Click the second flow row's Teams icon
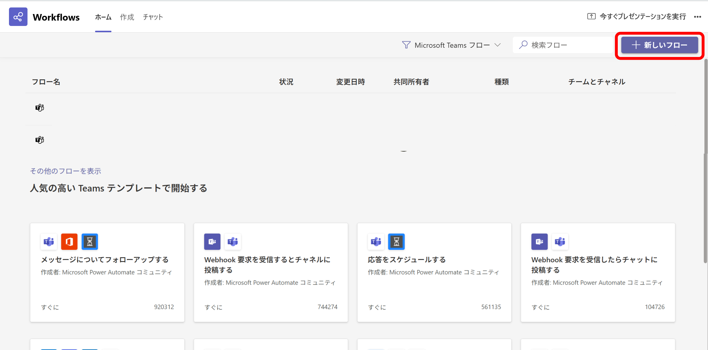Screen dimensions: 708x350 tap(40, 140)
